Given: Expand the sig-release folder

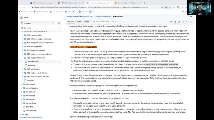Looking at the screenshot, I should [x=21, y=84].
